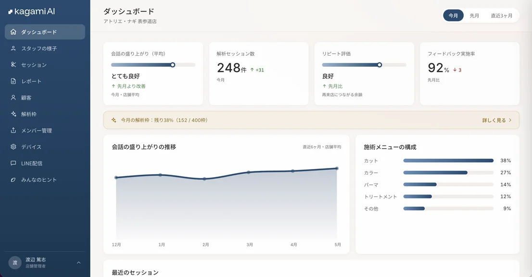Click the その他 9% bar
Image resolution: width=532 pixels, height=277 pixels.
[x=414, y=209]
